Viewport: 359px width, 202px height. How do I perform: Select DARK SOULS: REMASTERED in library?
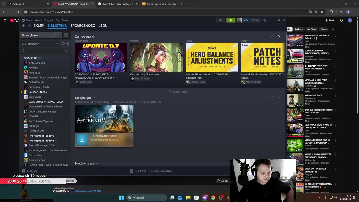point(45,102)
